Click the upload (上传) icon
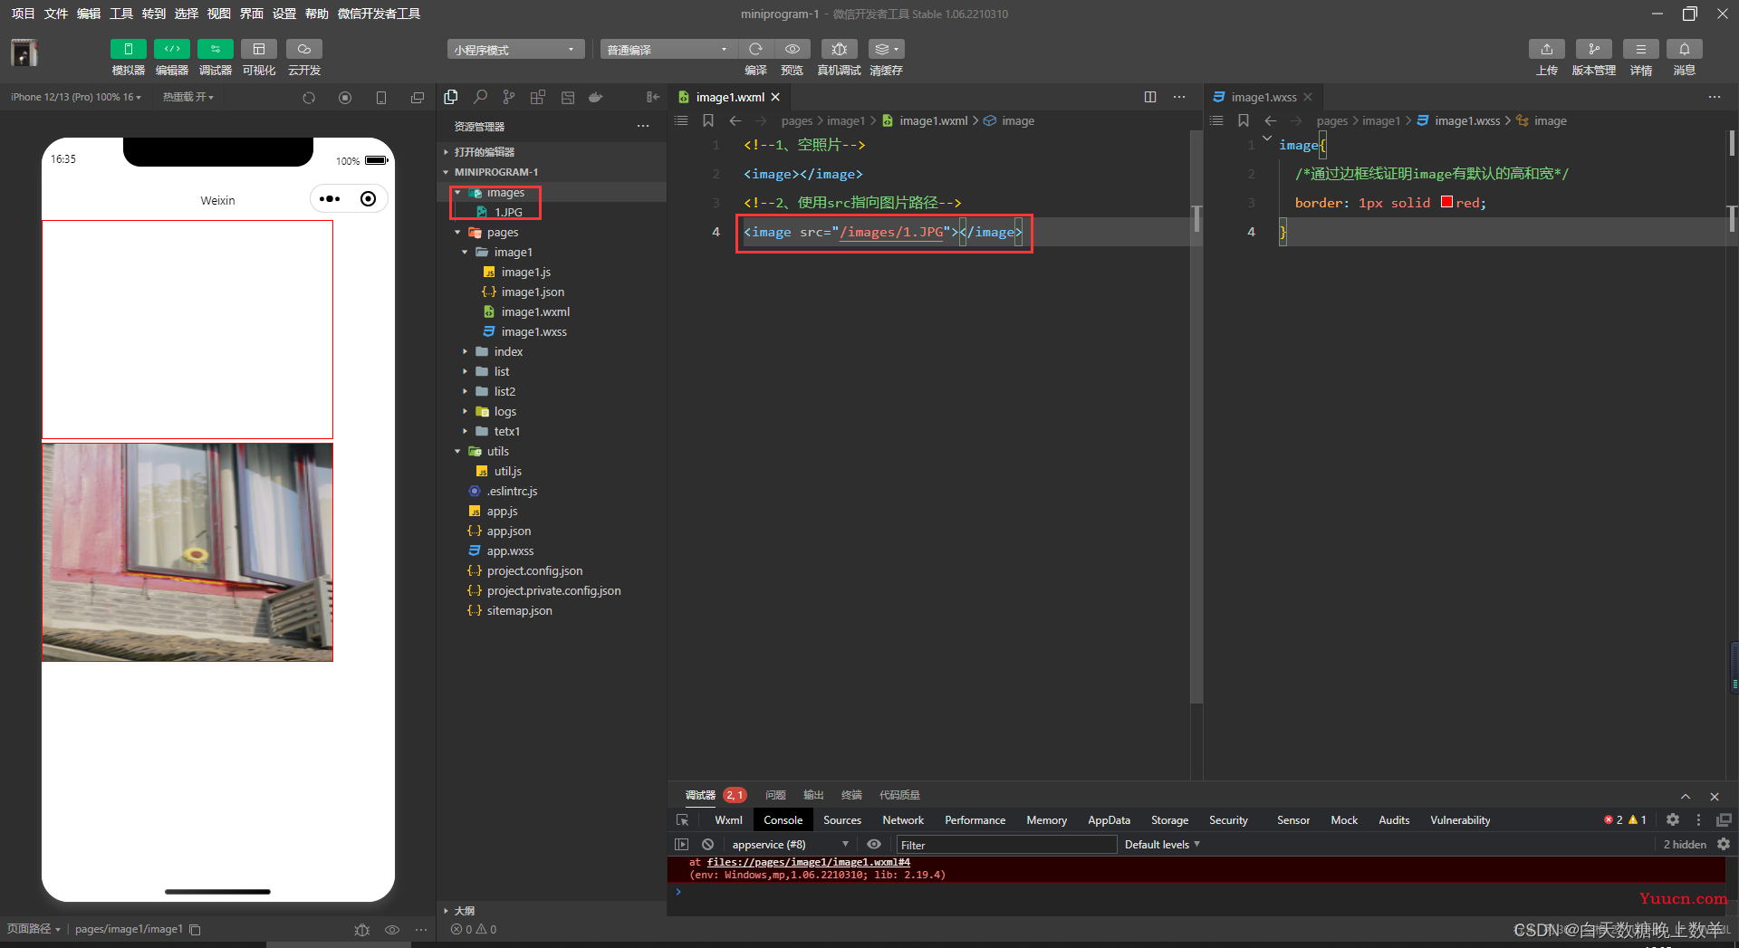This screenshot has height=948, width=1739. tap(1547, 49)
